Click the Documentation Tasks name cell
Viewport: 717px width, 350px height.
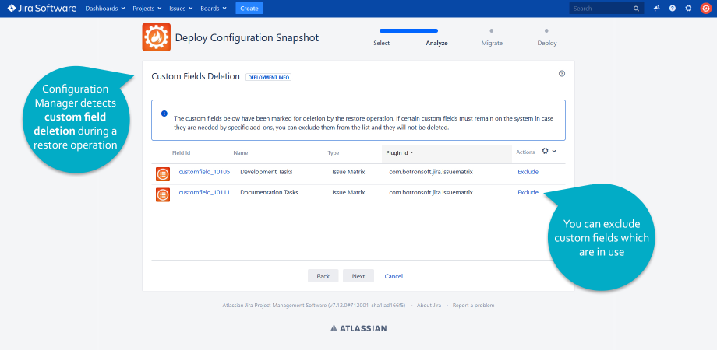click(x=269, y=193)
